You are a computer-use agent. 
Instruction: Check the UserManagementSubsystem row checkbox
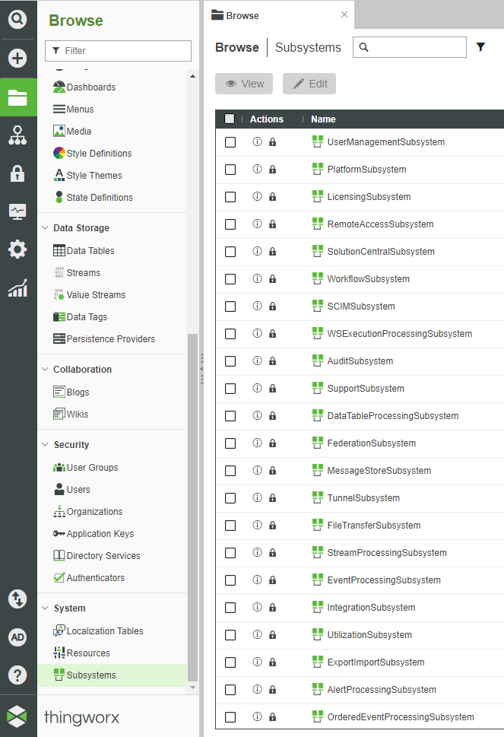click(x=230, y=142)
